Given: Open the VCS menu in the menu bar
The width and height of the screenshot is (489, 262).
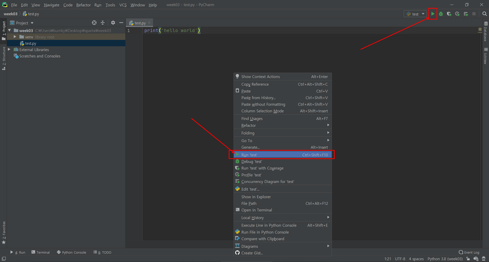Looking at the screenshot, I should 123,5.
